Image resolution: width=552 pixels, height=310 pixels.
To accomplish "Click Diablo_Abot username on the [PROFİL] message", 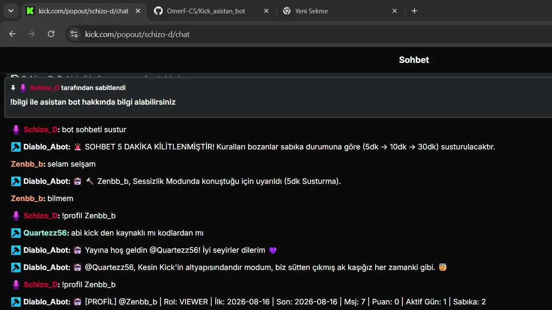I will [x=46, y=302].
